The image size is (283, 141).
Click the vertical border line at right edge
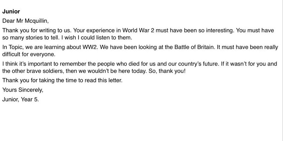[283, 70]
